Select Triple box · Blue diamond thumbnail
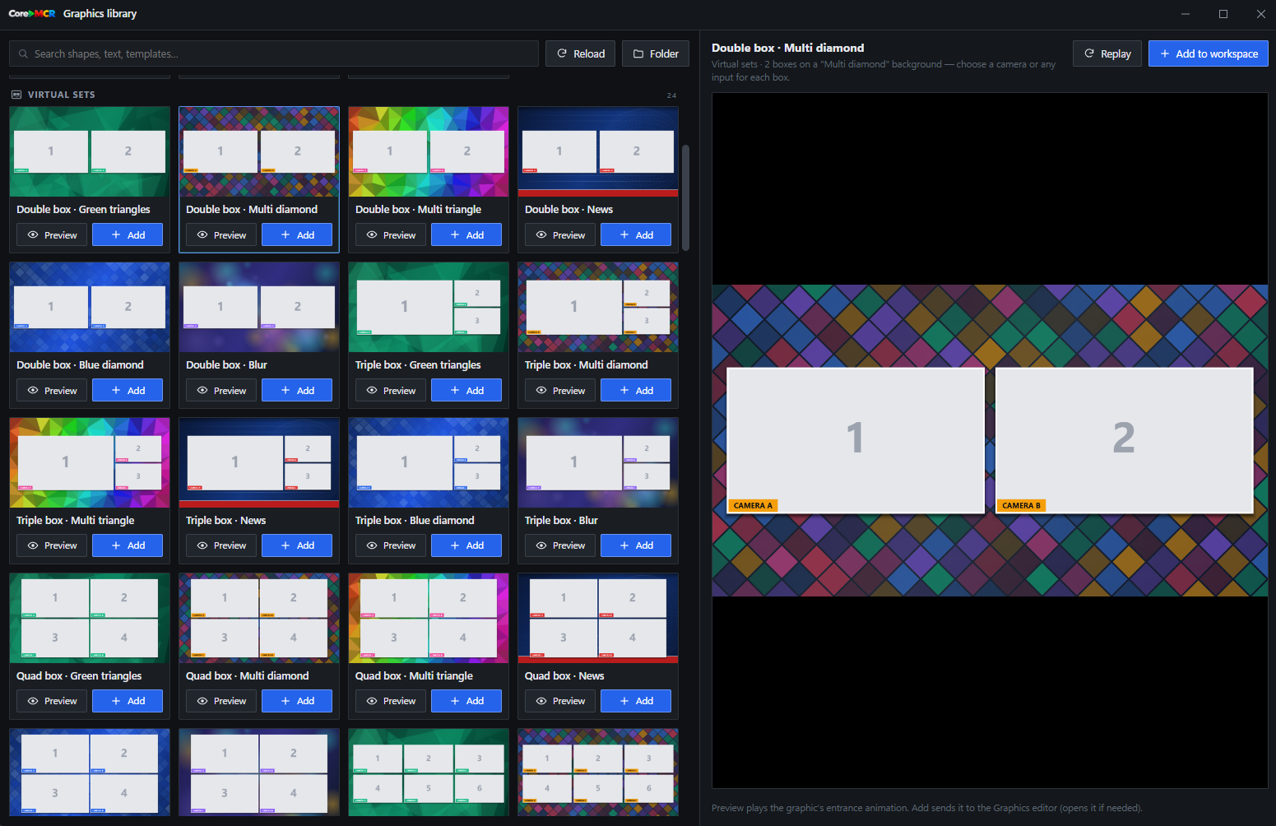The height and width of the screenshot is (826, 1276). 429,462
